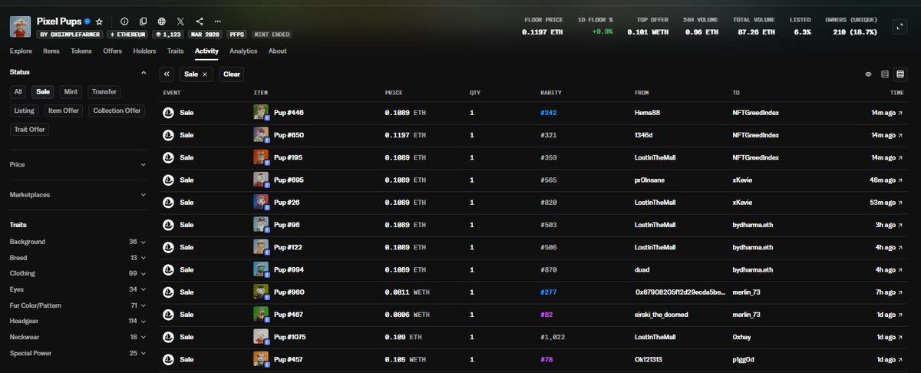Click the sale event icon on the Pup #960 row
This screenshot has height=373, width=921.
[168, 292]
